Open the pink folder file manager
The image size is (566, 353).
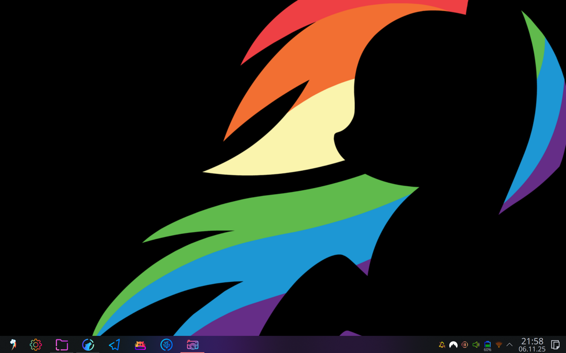coord(62,345)
